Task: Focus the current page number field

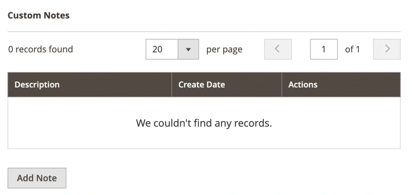Action: 323,49
